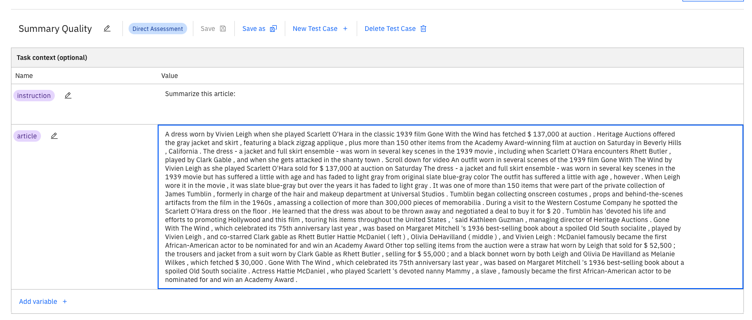752x320 pixels.
Task: Edit the article variable name via pencil icon
Action: (x=54, y=136)
